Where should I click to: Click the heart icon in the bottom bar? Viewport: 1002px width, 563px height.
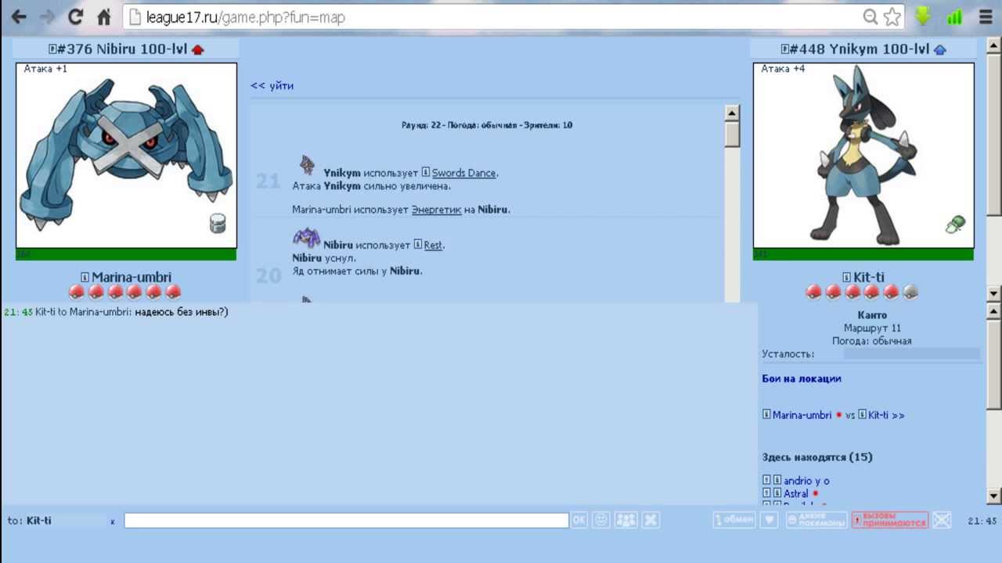(x=769, y=520)
